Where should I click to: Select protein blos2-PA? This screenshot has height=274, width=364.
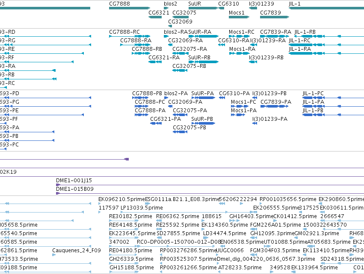(x=176, y=93)
